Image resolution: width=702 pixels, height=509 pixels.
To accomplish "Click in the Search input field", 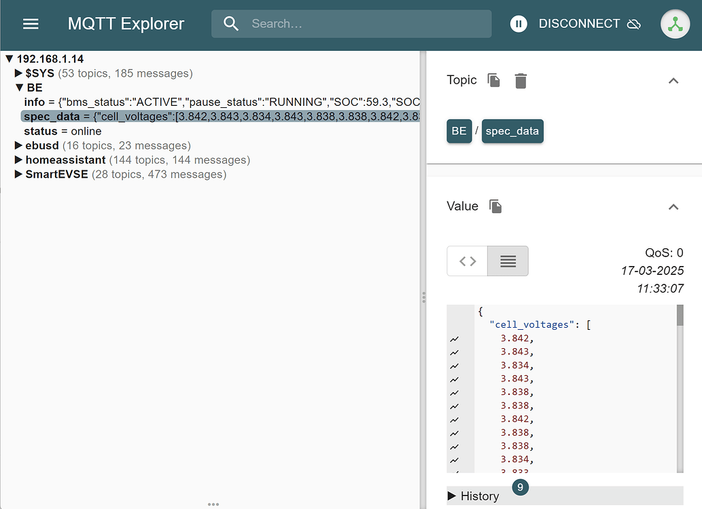I will tap(367, 24).
